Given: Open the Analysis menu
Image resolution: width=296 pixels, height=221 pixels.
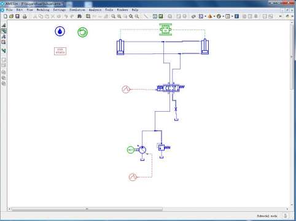Looking at the screenshot, I should pyautogui.click(x=95, y=10).
